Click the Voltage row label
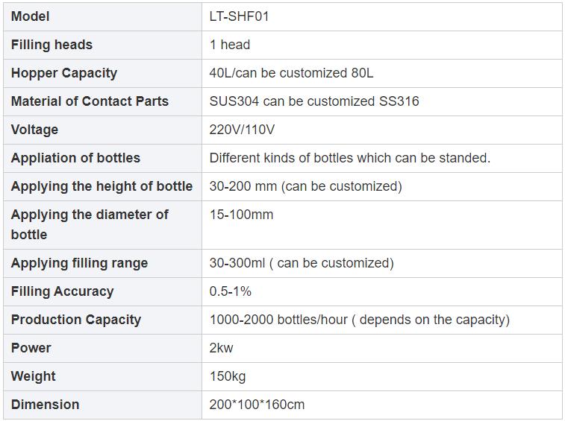 coord(34,130)
